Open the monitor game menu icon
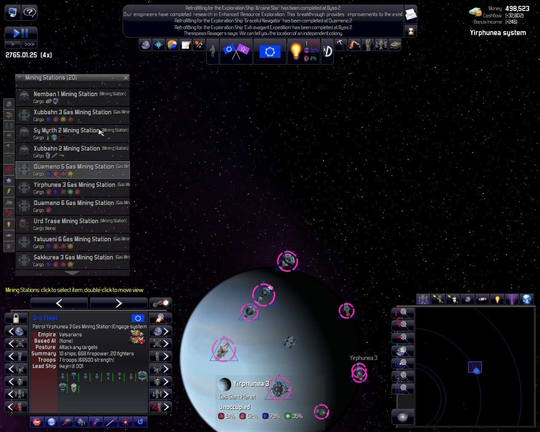Viewport: 540px width, 432px height. coord(13,12)
